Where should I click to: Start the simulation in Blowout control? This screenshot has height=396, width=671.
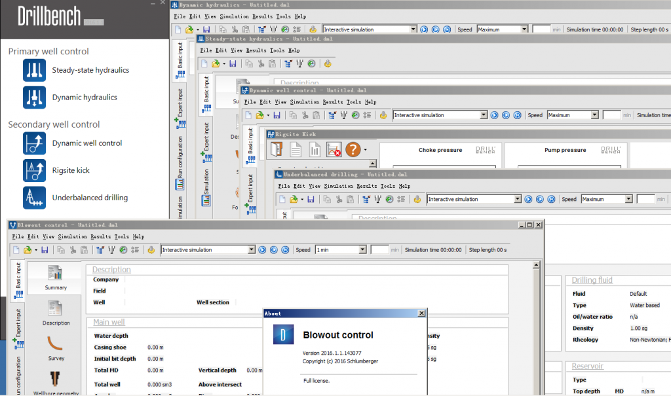(262, 250)
